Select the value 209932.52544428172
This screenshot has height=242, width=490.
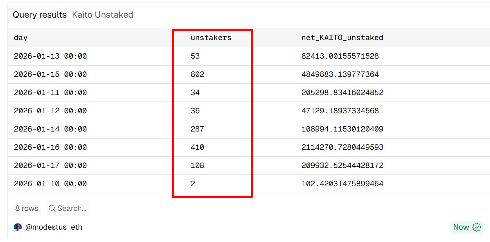342,165
